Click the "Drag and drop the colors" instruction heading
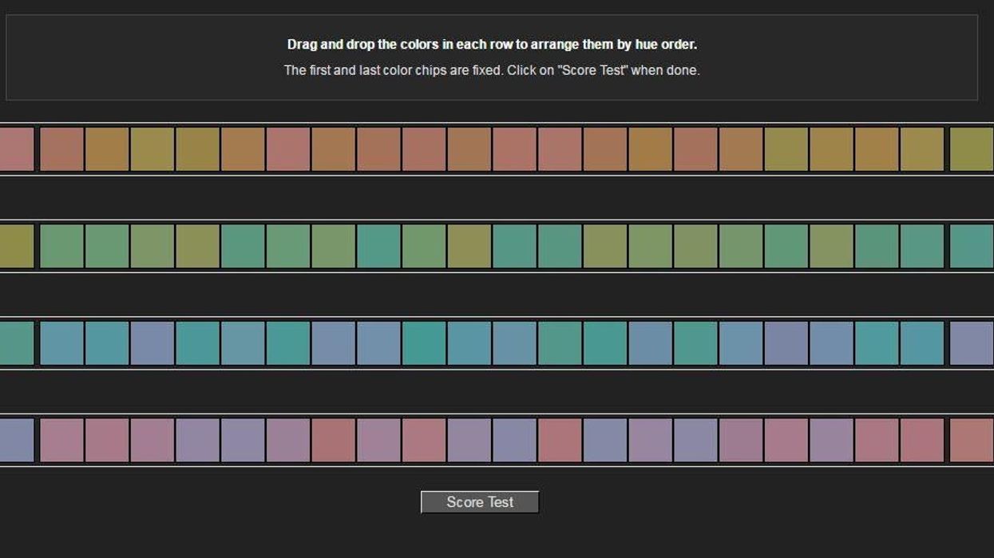 point(492,45)
